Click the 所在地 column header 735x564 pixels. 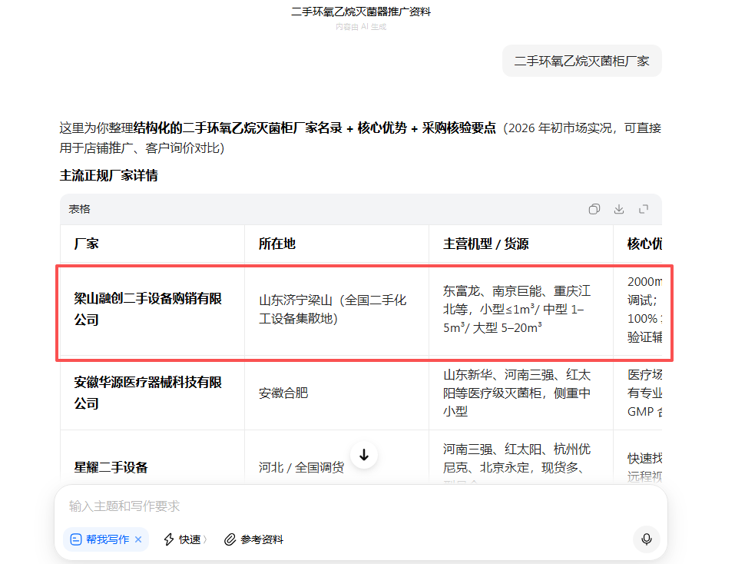(x=277, y=244)
